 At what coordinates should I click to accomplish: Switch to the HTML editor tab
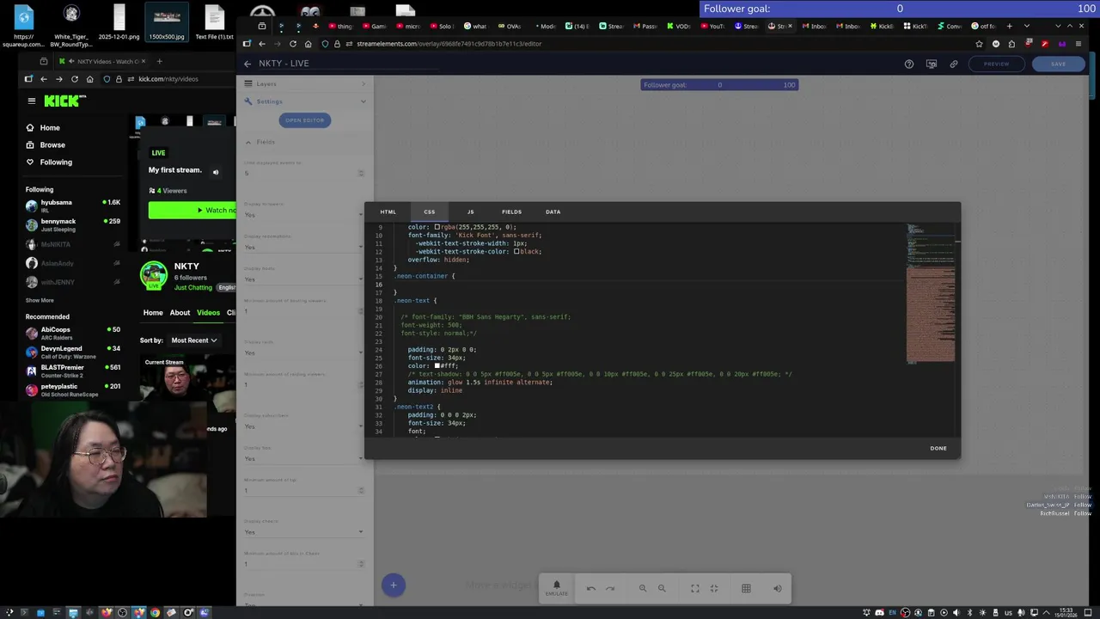388,211
